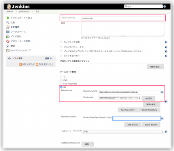Focus the Repository URL field
This screenshot has height=151, width=174.
[x=129, y=92]
